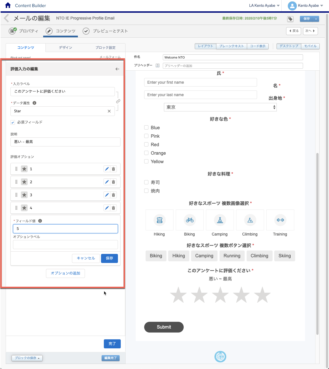Screen dimensions: 329x369
Task: Show info tooltip for フィールド値
Action: click(40, 221)
